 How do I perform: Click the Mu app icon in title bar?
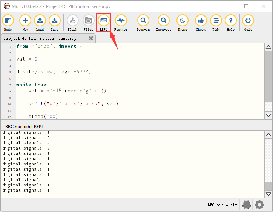coord(7,6)
